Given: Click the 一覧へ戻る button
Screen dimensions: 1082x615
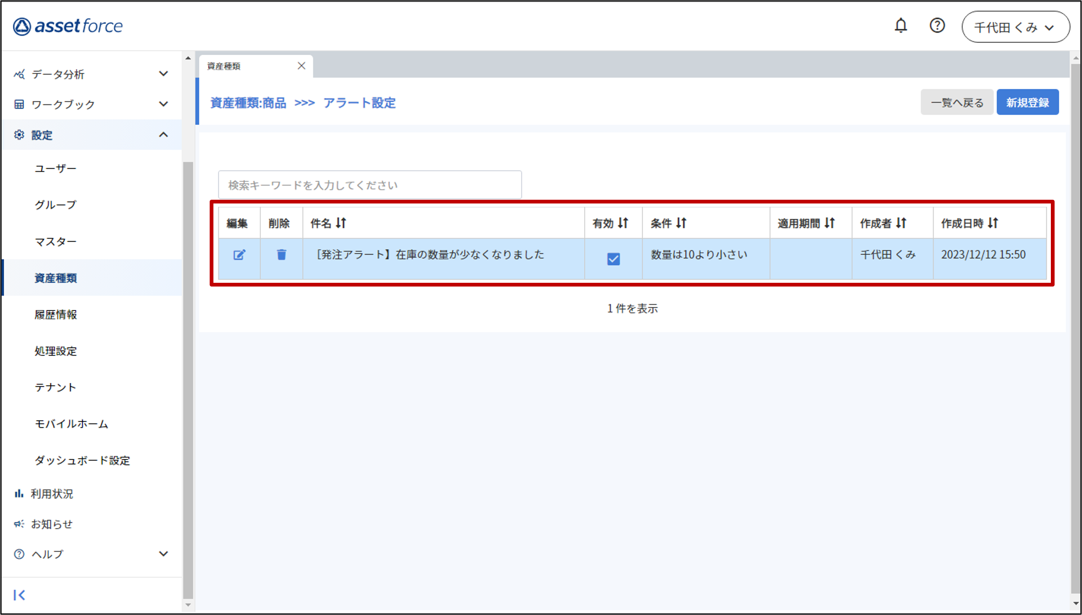Looking at the screenshot, I should (957, 102).
